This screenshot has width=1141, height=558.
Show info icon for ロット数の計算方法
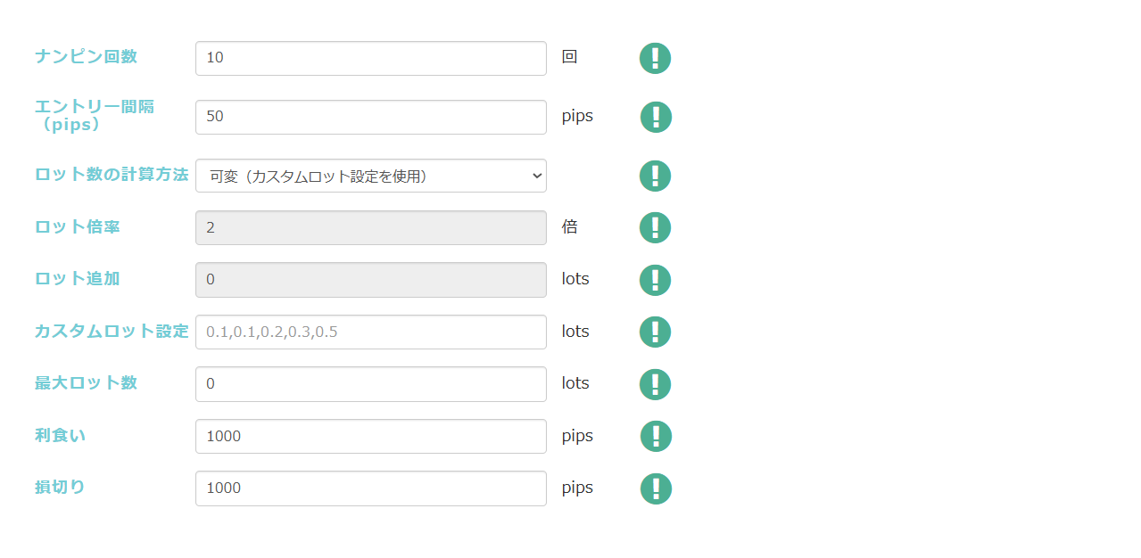[x=655, y=176]
